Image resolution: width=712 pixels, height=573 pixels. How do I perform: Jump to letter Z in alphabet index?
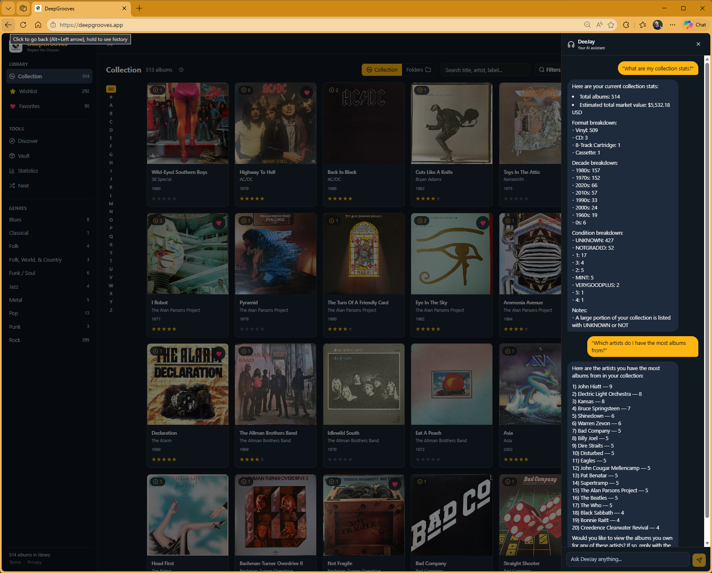(111, 310)
